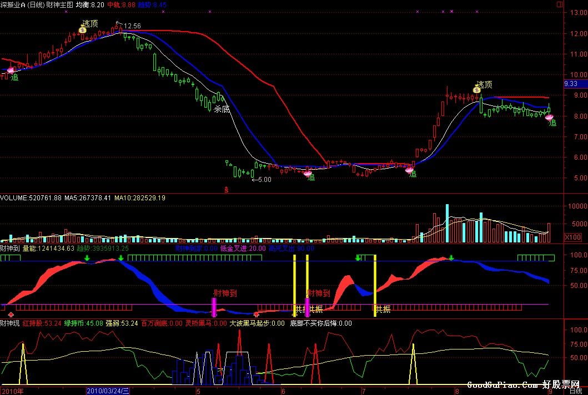Click the 2010/03/24/三 date marker
Image resolution: width=588 pixels, height=395 pixels.
coord(108,391)
